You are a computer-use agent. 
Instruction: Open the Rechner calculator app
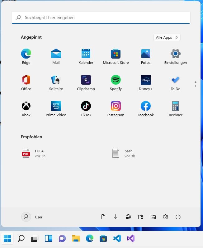point(176,109)
